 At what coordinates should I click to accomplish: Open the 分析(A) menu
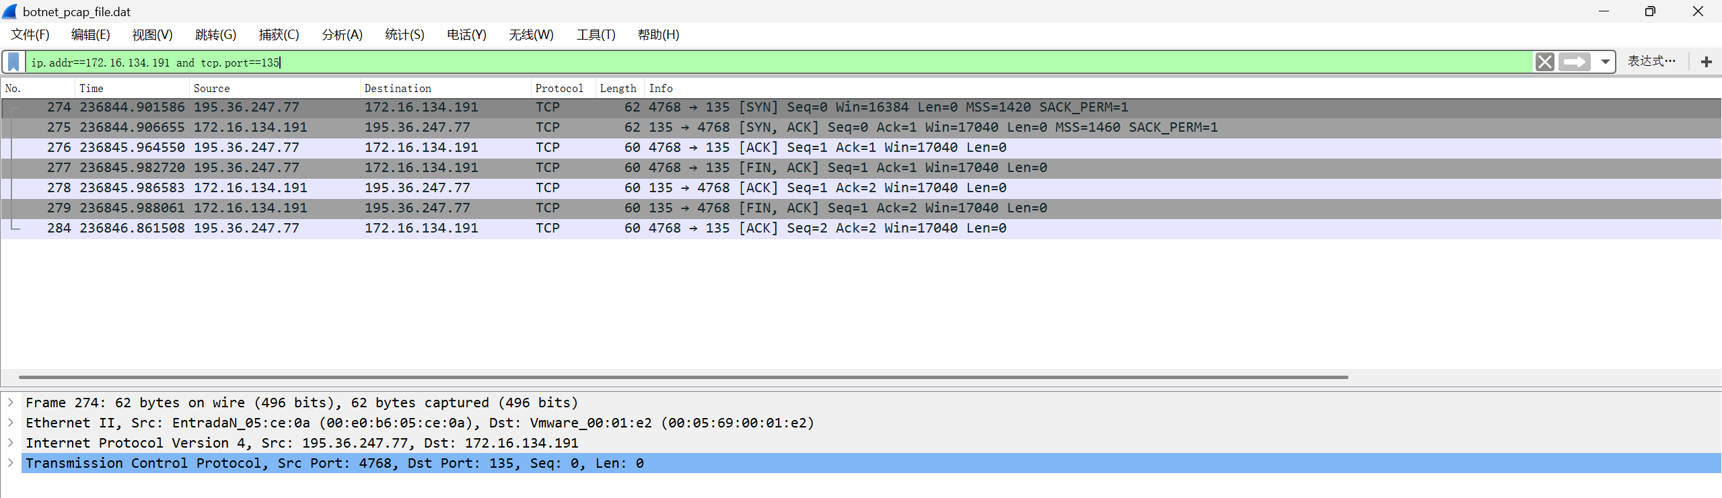[342, 35]
